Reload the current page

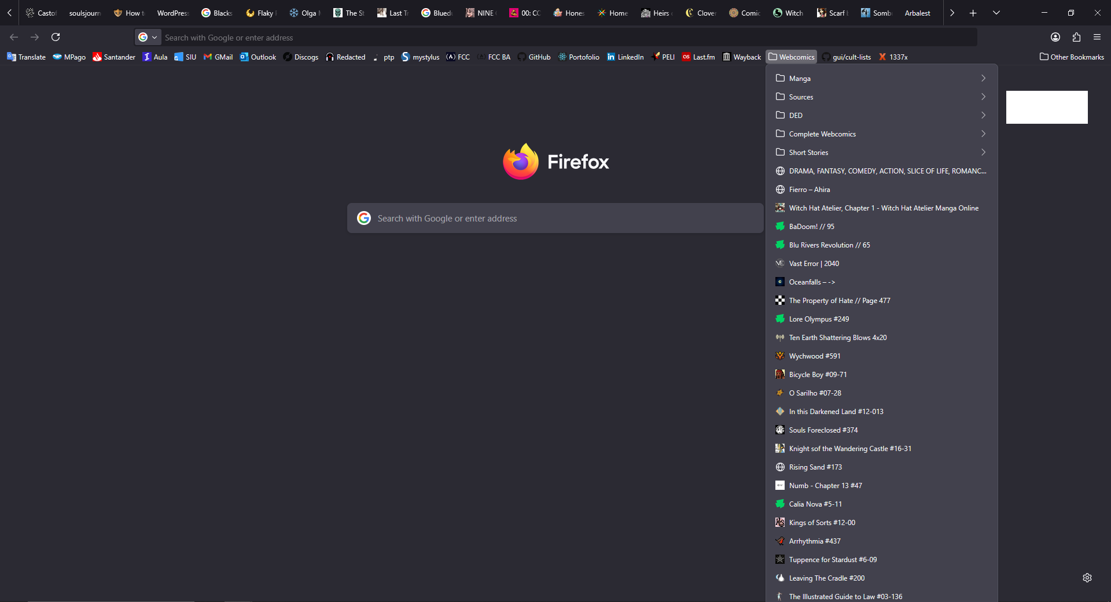(56, 37)
